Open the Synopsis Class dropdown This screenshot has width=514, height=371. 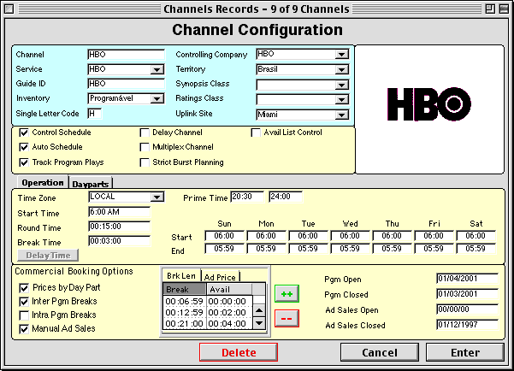click(341, 85)
